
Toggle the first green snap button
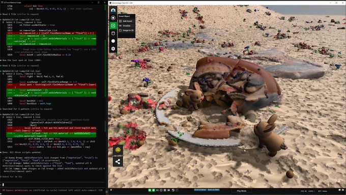(150, 190)
